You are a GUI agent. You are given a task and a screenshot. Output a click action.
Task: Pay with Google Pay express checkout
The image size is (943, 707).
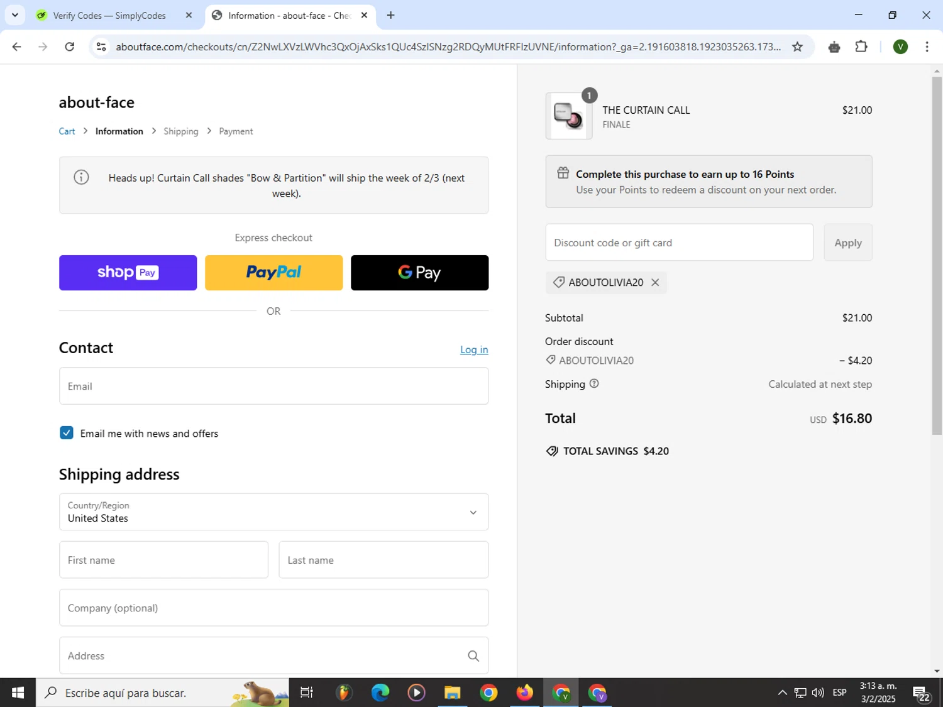419,273
